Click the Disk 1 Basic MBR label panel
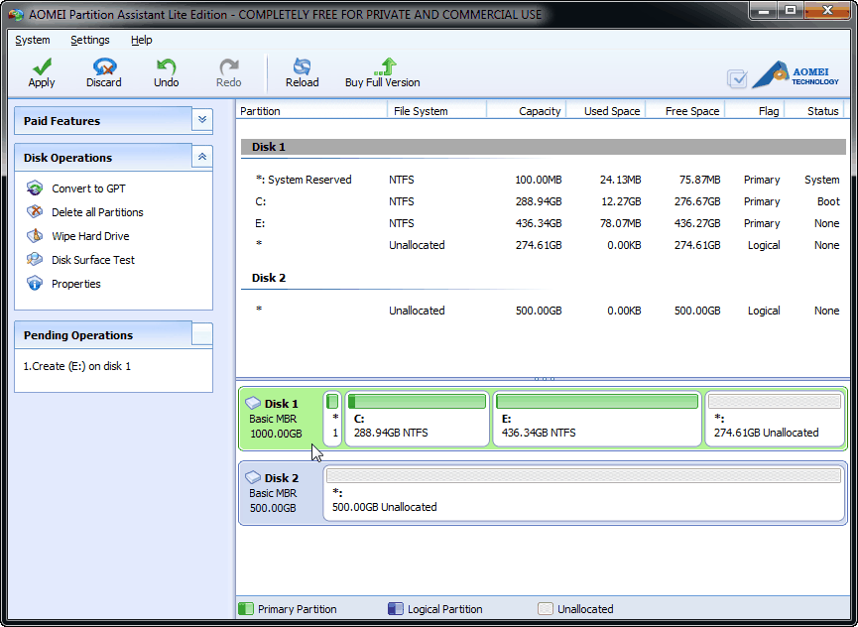This screenshot has height=627, width=858. point(281,419)
